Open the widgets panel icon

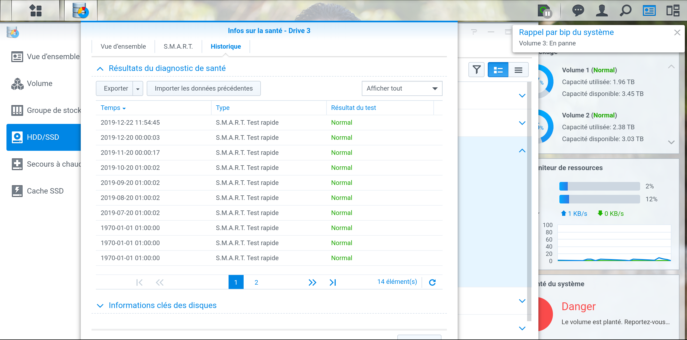pyautogui.click(x=649, y=11)
